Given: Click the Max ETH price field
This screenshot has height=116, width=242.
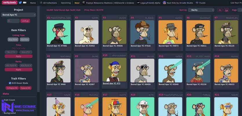Looking at the screenshot, I should click(x=26, y=52).
